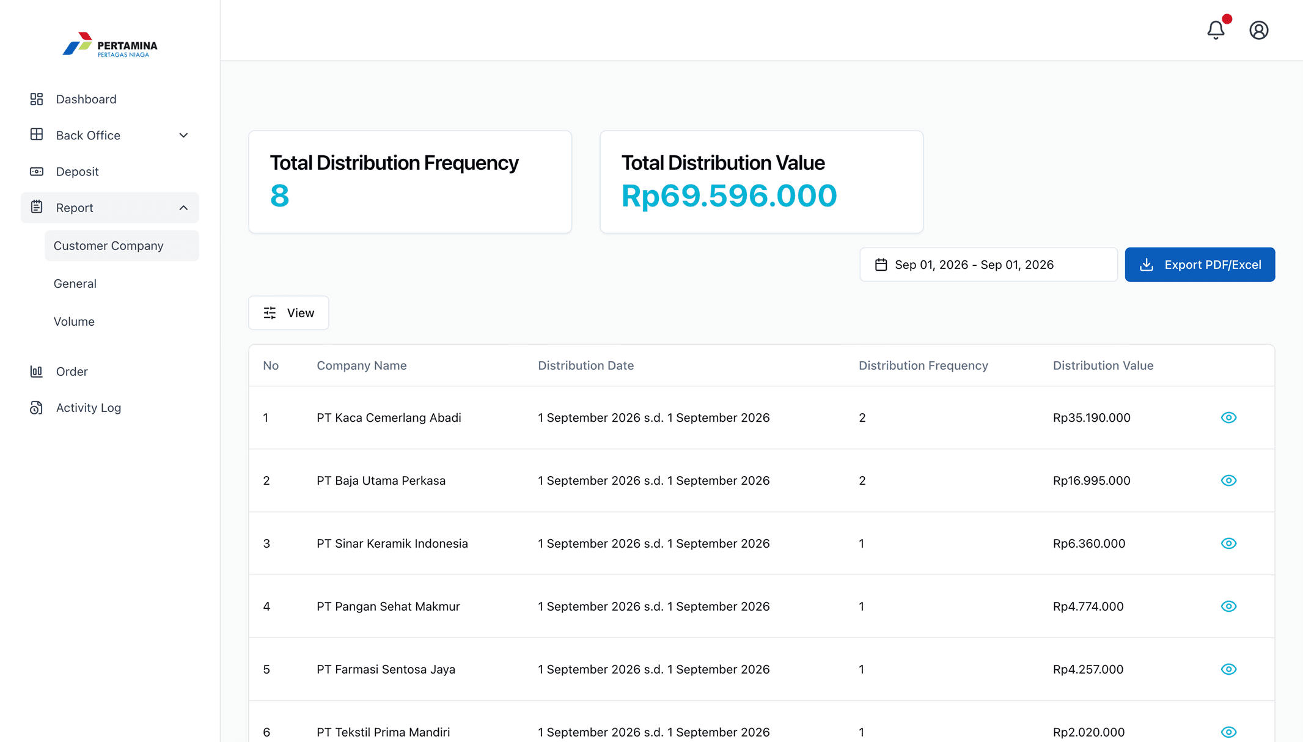
Task: Sort by Distribution Value column header
Action: [x=1103, y=365]
